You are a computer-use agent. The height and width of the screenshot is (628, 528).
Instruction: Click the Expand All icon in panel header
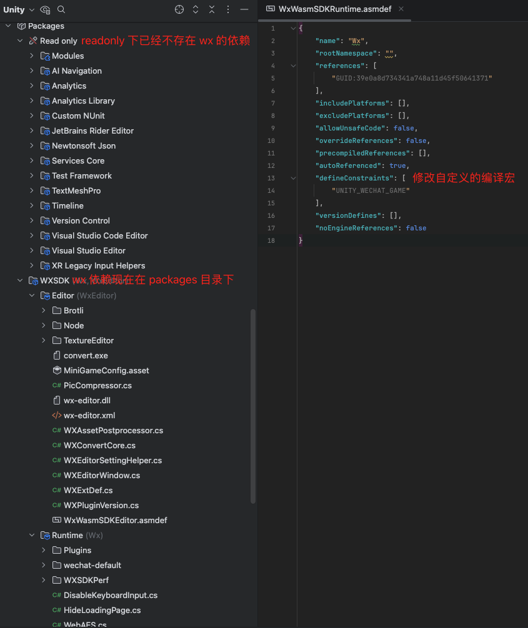click(x=196, y=9)
